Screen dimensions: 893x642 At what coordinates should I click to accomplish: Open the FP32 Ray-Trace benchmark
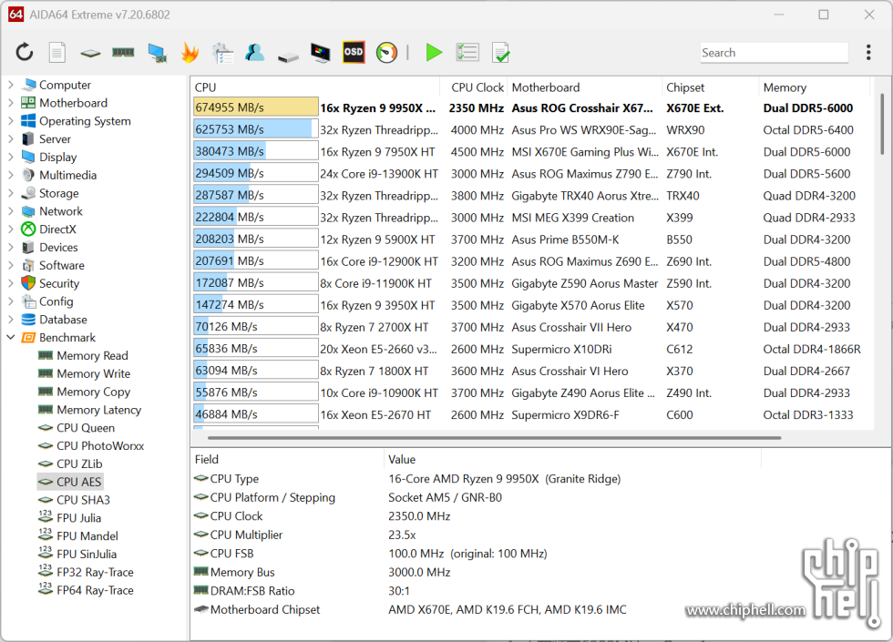(95, 572)
